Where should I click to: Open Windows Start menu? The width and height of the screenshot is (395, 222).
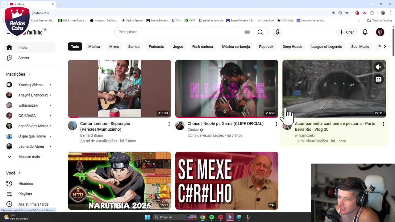coord(147,217)
